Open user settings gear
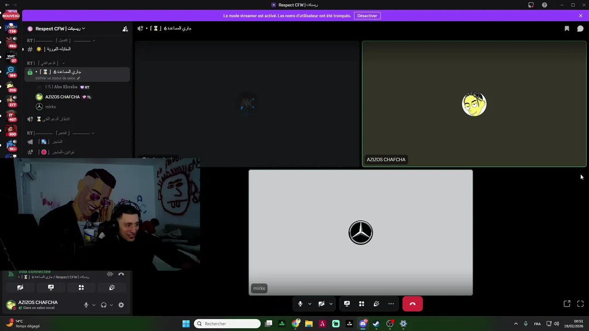Image resolution: width=589 pixels, height=331 pixels. pyautogui.click(x=121, y=305)
